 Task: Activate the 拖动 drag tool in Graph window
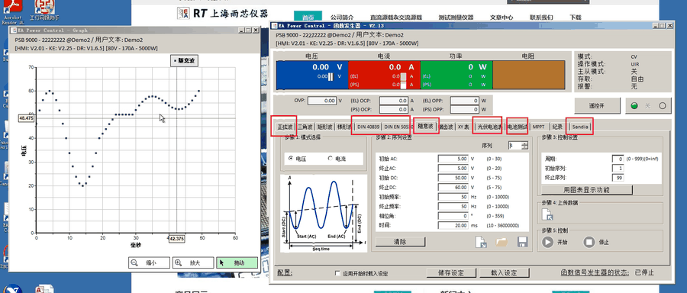[237, 262]
